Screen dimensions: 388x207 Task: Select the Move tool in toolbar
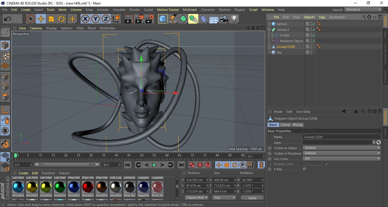coord(41,19)
